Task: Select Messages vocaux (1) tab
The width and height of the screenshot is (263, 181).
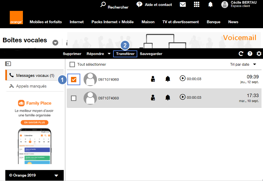Action: pyautogui.click(x=34, y=76)
